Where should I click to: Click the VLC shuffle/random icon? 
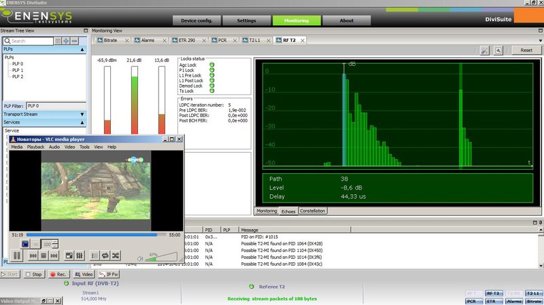tap(116, 255)
